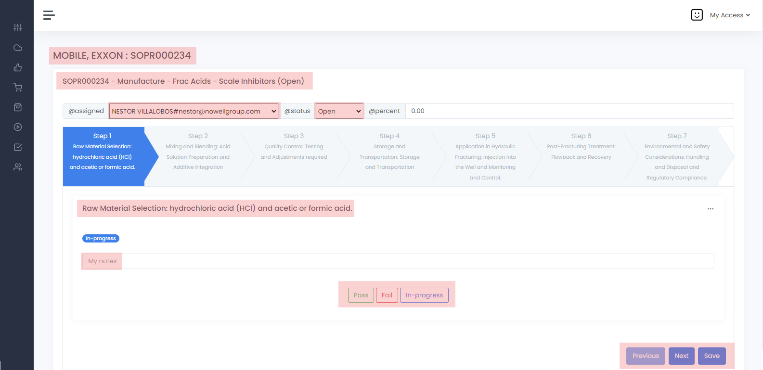Viewport: 763px width, 370px height.
Task: Go to Step 2 Mixing and Blending
Action: [198, 156]
